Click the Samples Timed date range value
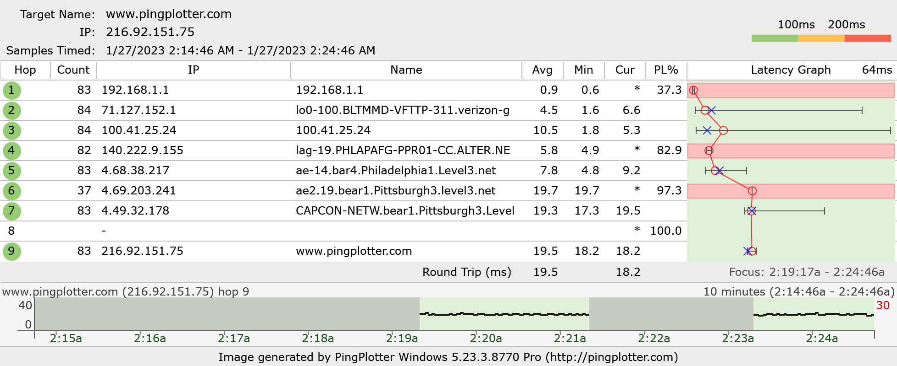The image size is (897, 366). pyautogui.click(x=241, y=50)
